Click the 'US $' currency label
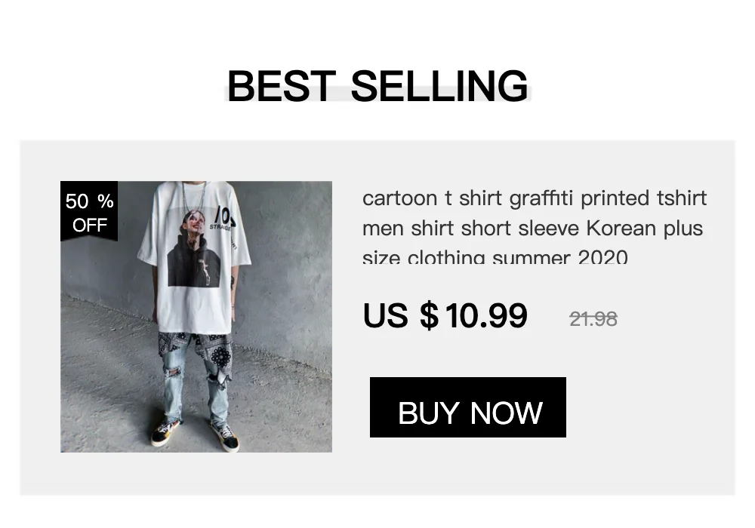Screen dimensions: 755x528 coord(401,315)
